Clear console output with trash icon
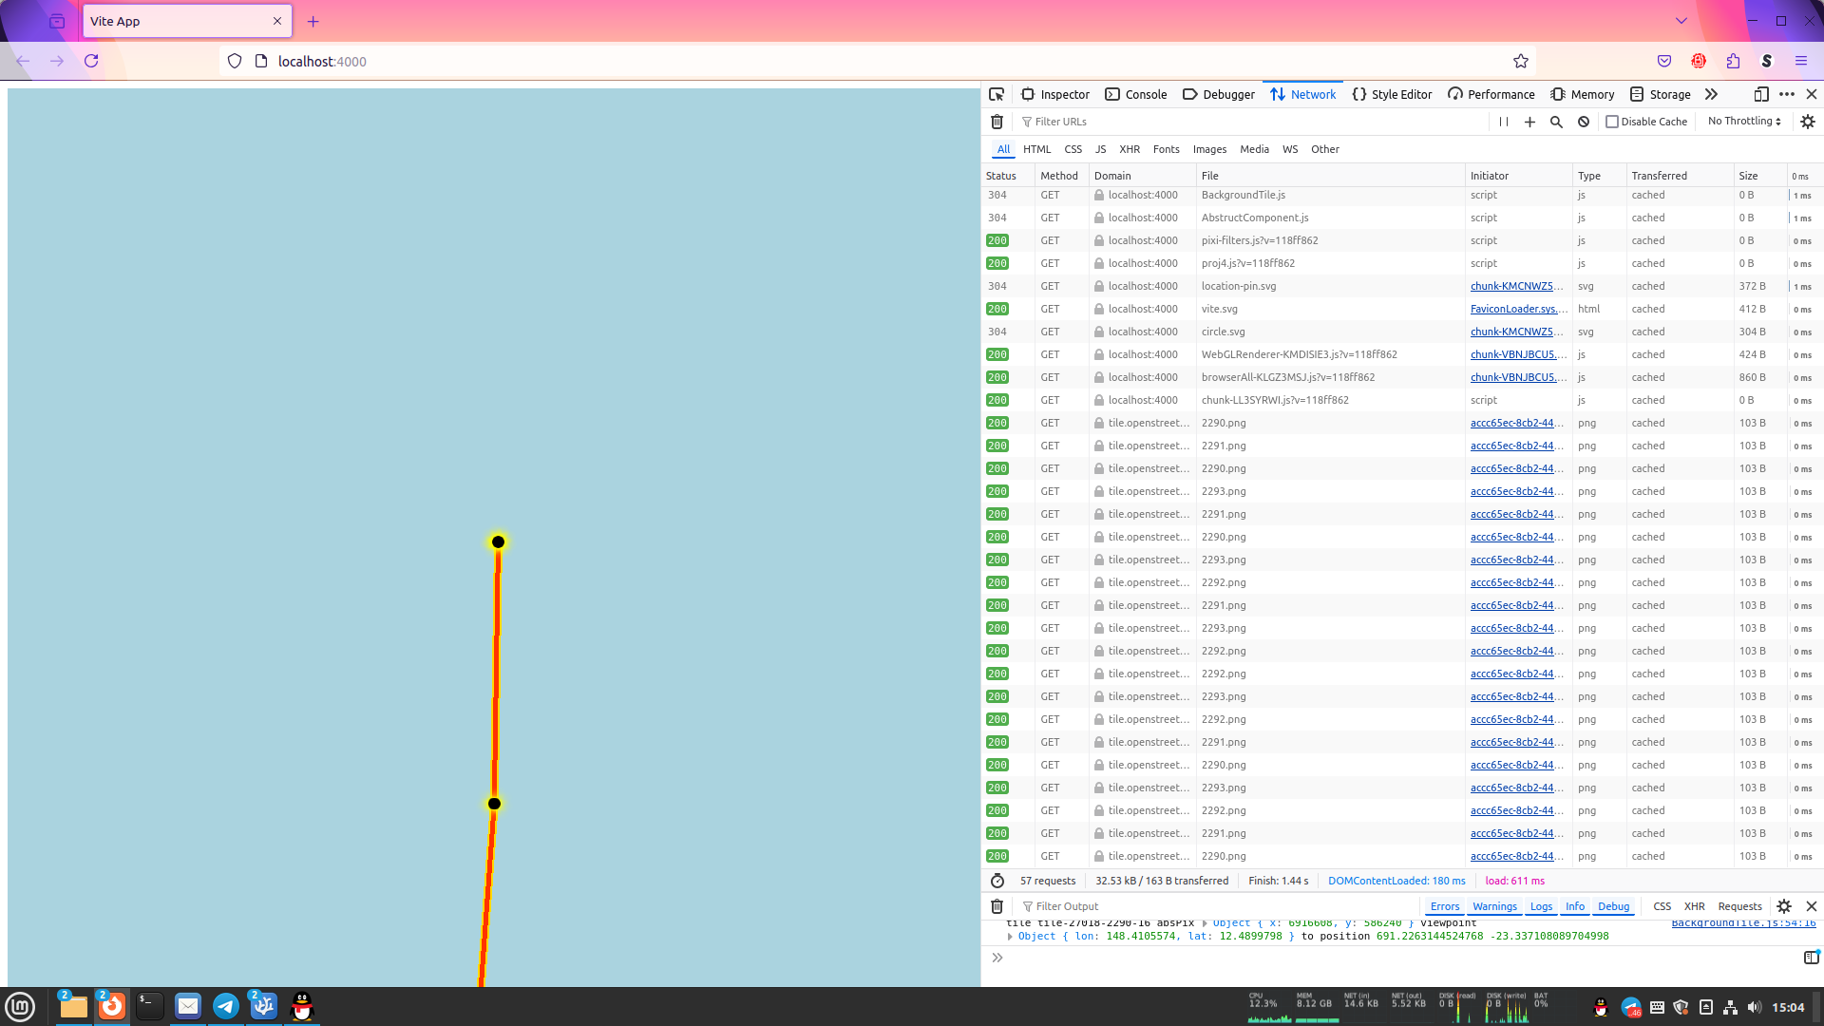Screen dimensions: 1824x1026 click(x=997, y=906)
